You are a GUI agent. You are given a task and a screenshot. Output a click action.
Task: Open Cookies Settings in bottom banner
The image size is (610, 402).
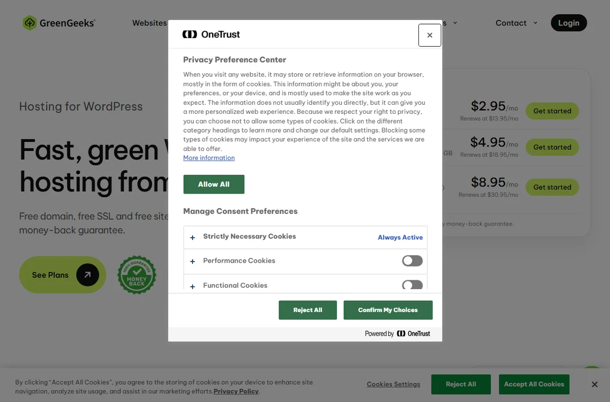[x=393, y=384]
